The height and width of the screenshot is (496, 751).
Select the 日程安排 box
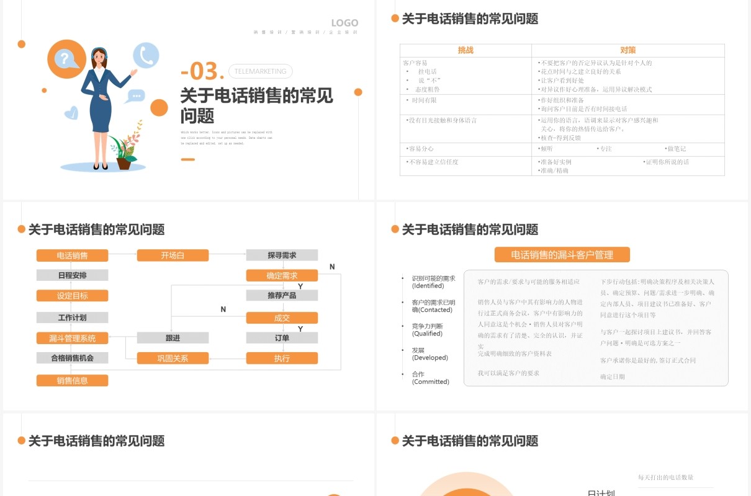coord(72,275)
